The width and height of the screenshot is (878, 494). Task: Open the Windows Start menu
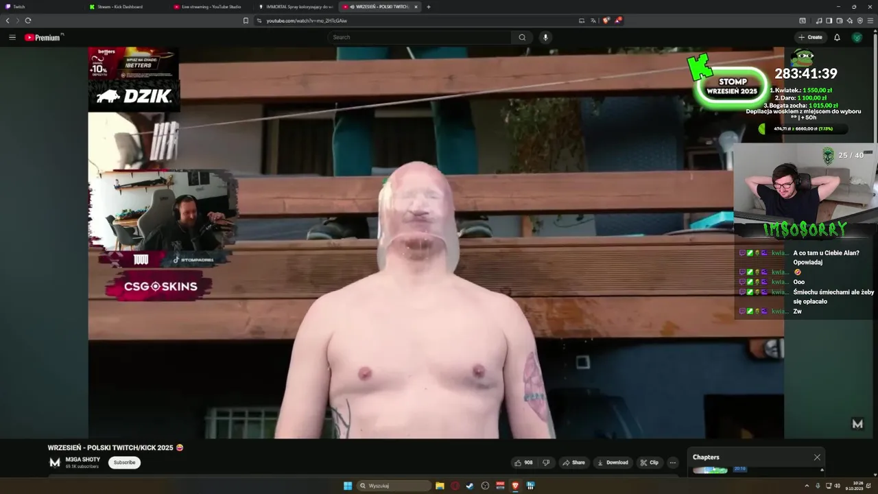pos(348,486)
